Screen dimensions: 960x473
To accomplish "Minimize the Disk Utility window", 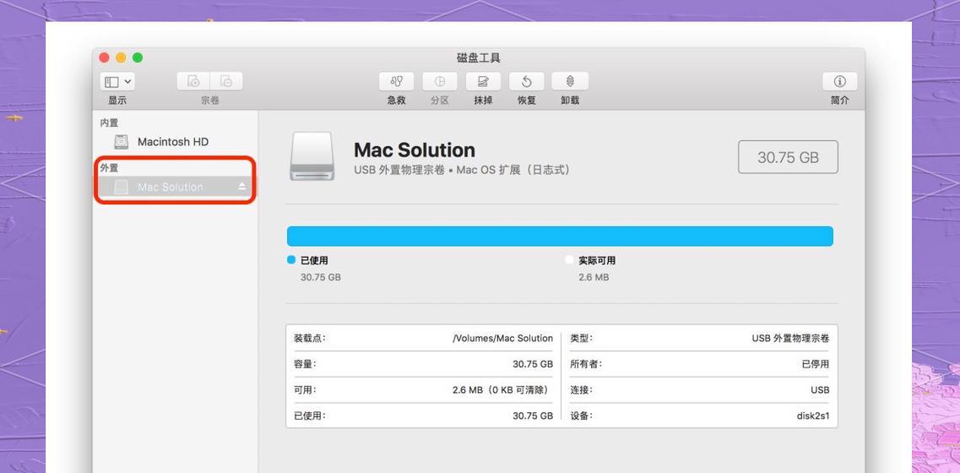I will click(121, 57).
